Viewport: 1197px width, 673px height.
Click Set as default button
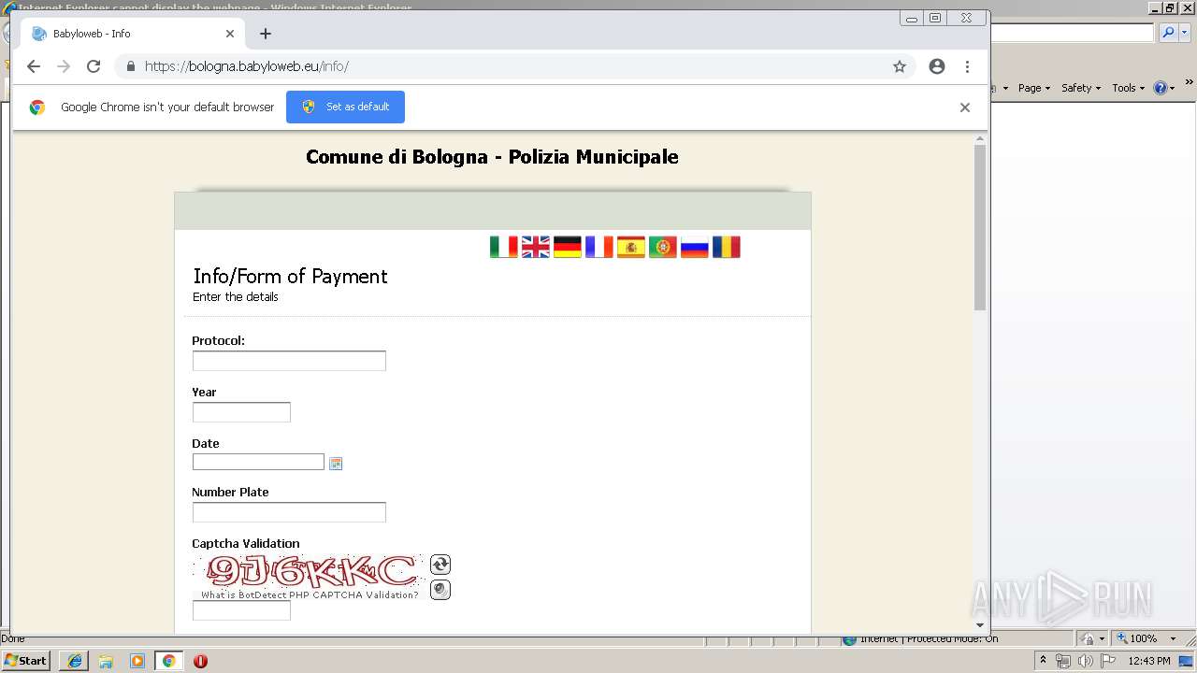[x=345, y=107]
